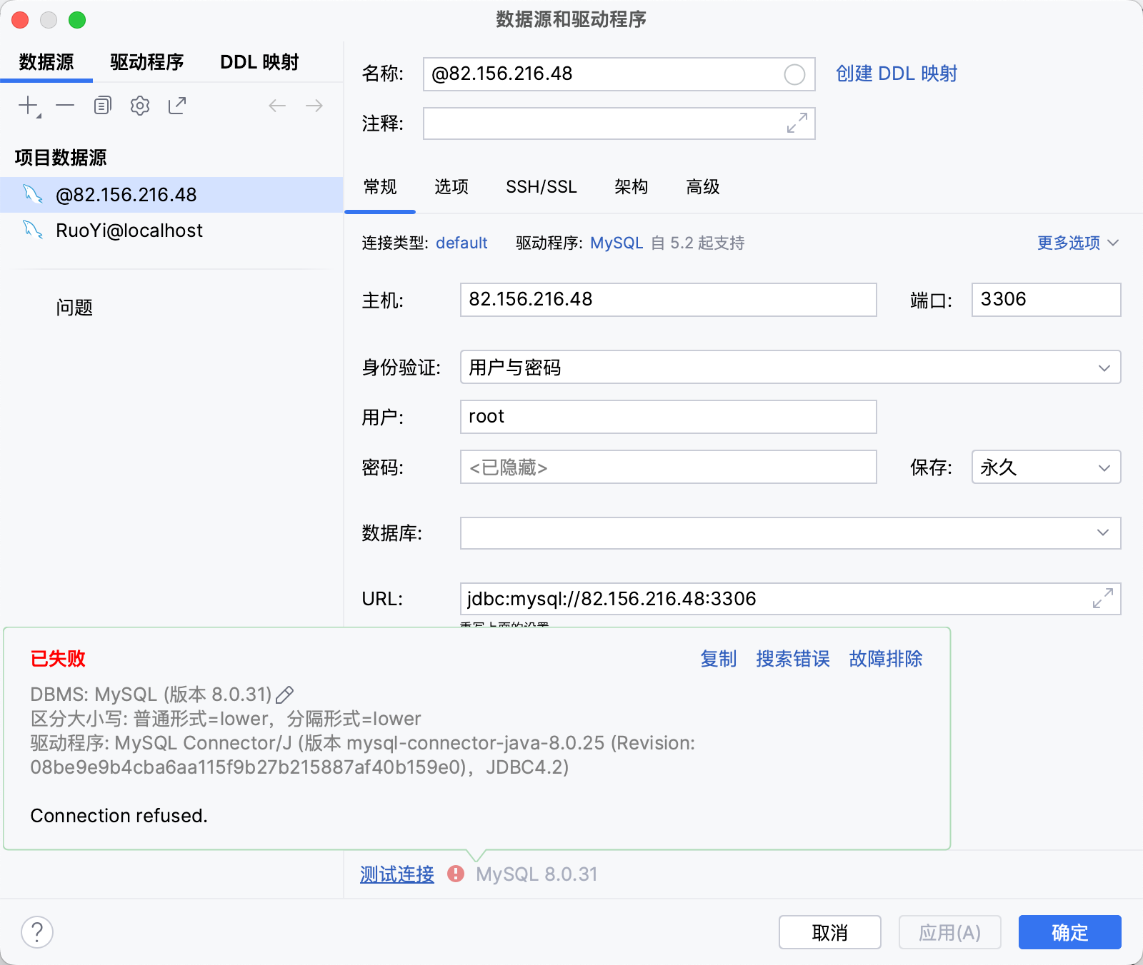Click the 取消 button

(830, 932)
